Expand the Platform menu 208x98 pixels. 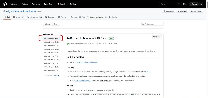point(14,4)
